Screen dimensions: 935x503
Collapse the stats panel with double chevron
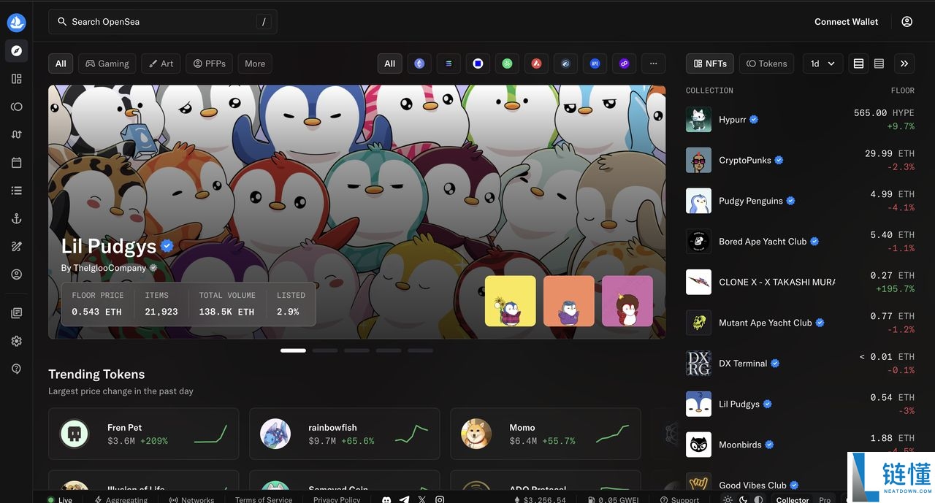pos(904,64)
